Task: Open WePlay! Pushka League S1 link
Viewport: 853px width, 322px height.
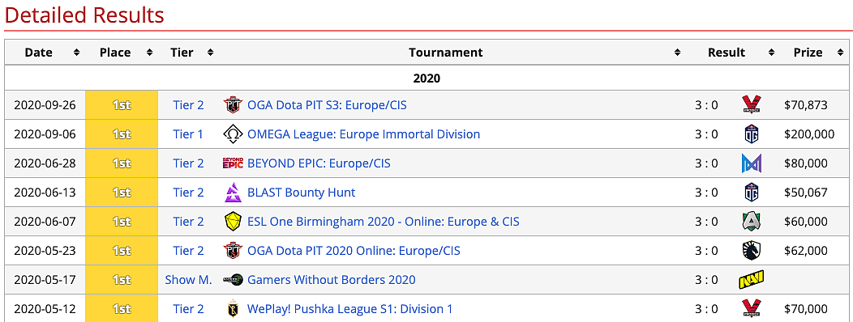Action: (349, 309)
